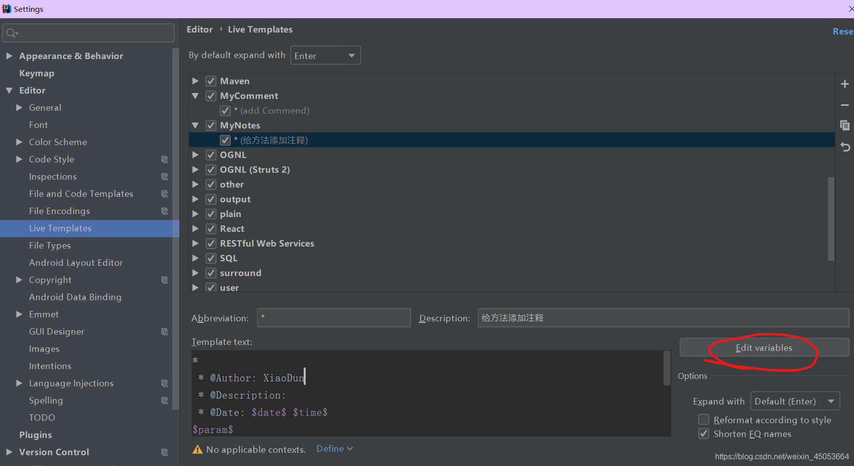
Task: Click the Abbreviation input field
Action: point(334,318)
